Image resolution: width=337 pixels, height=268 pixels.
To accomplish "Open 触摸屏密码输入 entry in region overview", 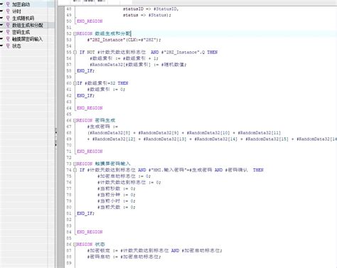I will coord(27,39).
